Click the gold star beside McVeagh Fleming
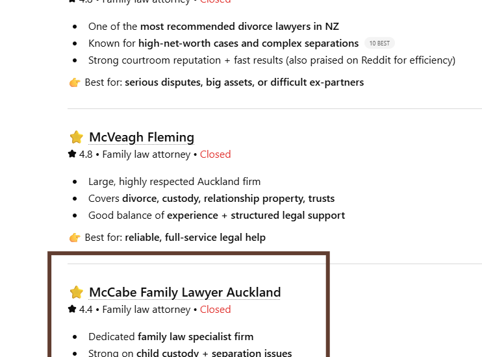 click(77, 138)
